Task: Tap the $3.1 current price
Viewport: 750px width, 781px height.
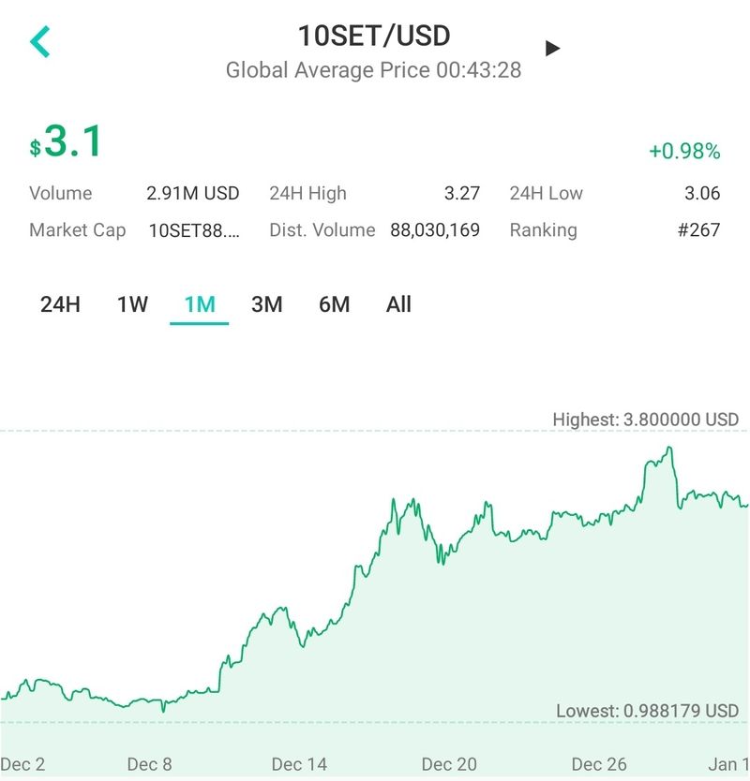Action: tap(66, 142)
